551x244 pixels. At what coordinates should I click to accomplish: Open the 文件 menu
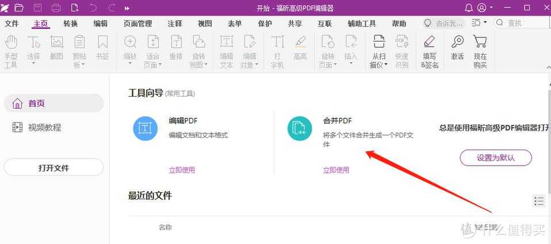[x=12, y=24]
